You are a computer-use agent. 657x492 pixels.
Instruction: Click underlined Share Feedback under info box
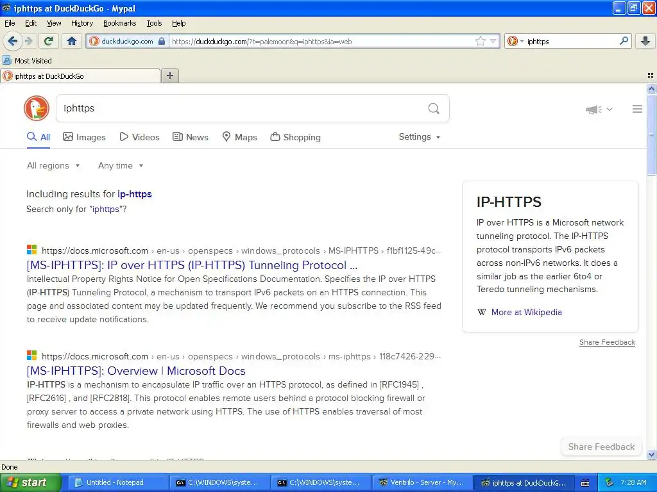point(607,342)
